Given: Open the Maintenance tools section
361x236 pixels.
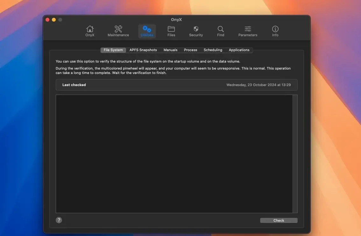Looking at the screenshot, I should [x=118, y=31].
